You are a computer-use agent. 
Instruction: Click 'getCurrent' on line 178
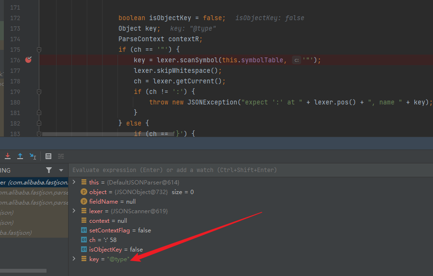[195, 81]
